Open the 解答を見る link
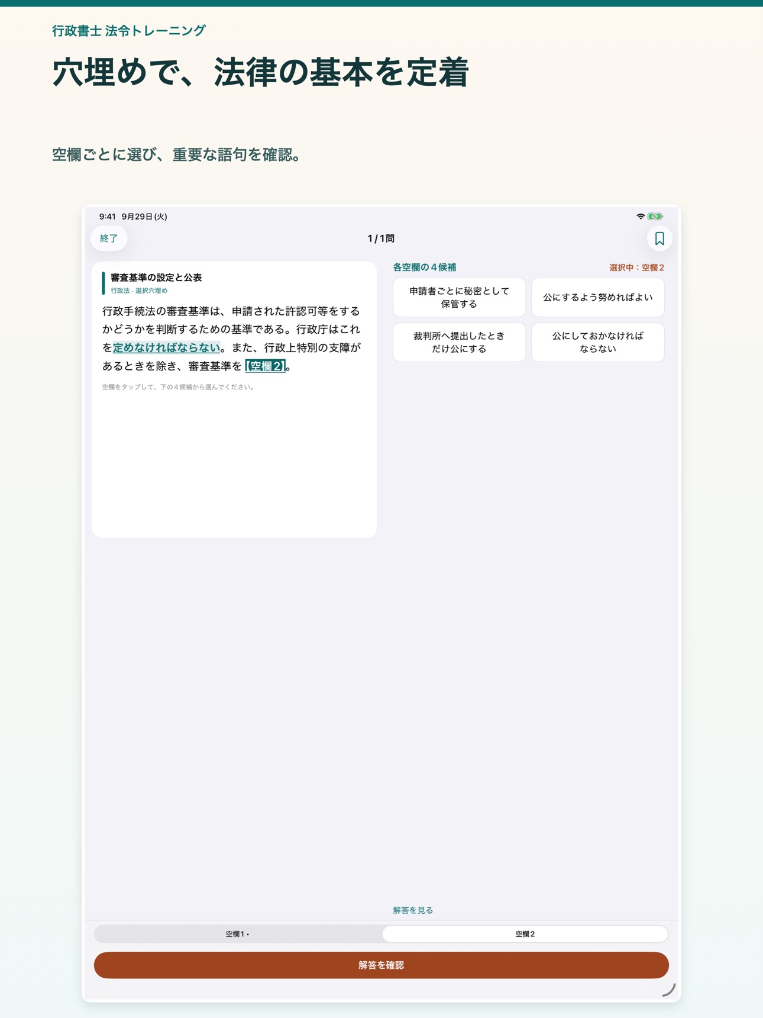This screenshot has width=763, height=1018. coord(413,910)
